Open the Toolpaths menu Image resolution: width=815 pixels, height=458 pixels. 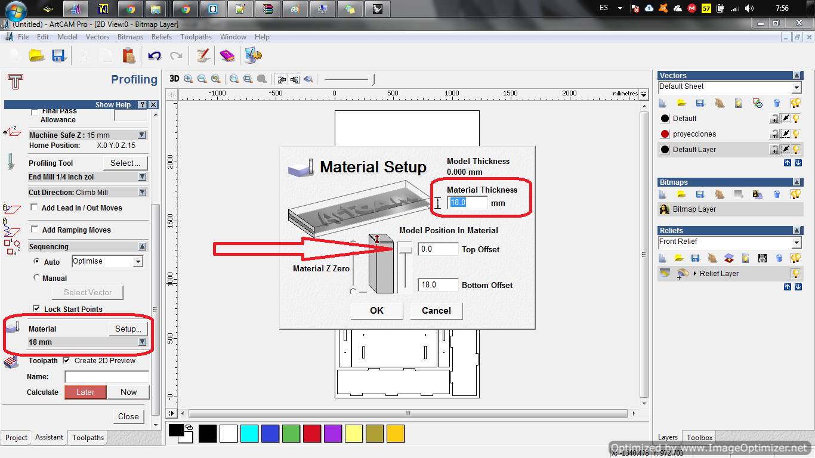pyautogui.click(x=196, y=37)
